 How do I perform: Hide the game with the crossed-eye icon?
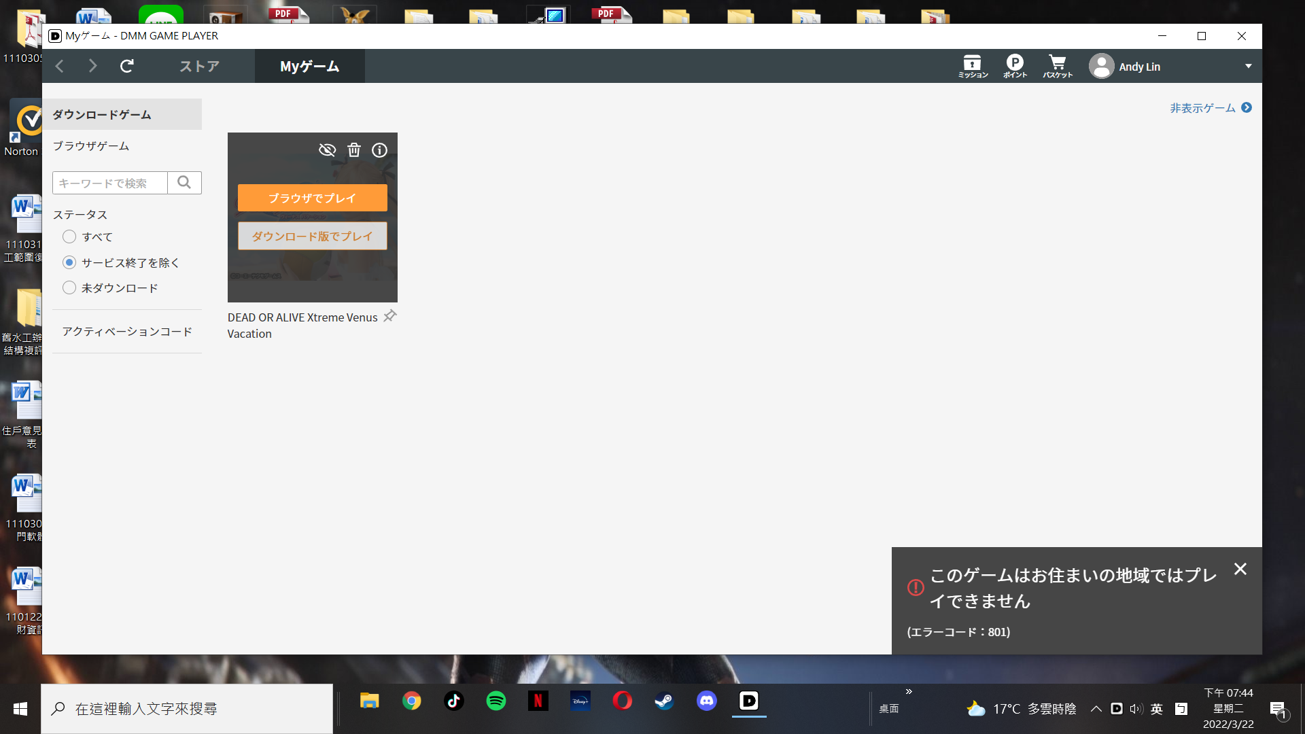[x=328, y=150]
